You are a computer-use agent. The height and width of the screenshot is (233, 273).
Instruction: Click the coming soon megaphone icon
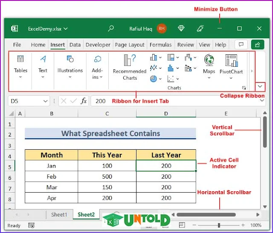tap(200, 28)
